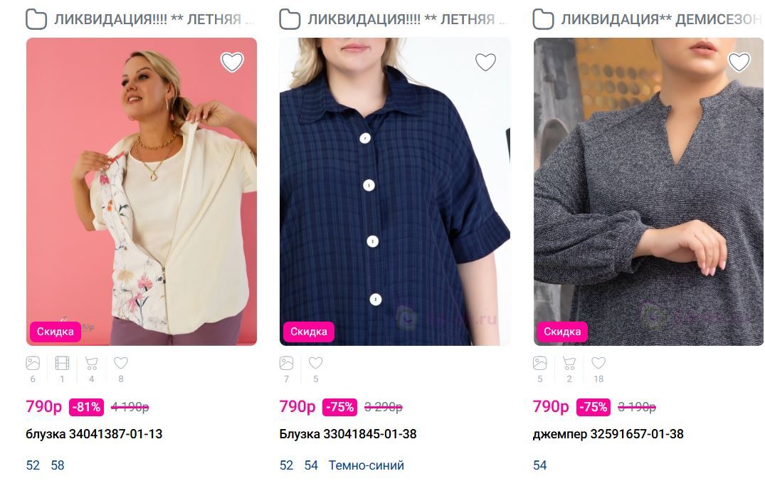The height and width of the screenshot is (481, 765).
Task: Click folder icon above the gray jumper
Action: [543, 19]
